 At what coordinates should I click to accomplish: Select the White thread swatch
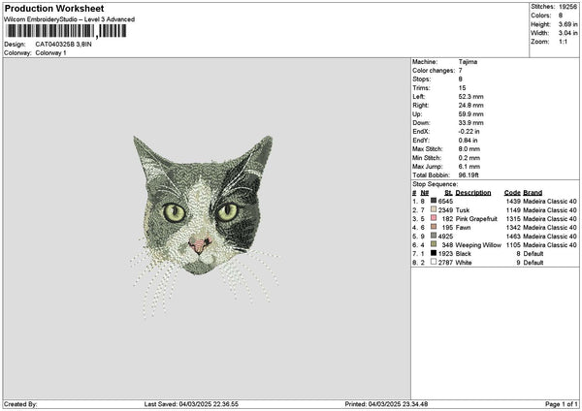click(434, 262)
